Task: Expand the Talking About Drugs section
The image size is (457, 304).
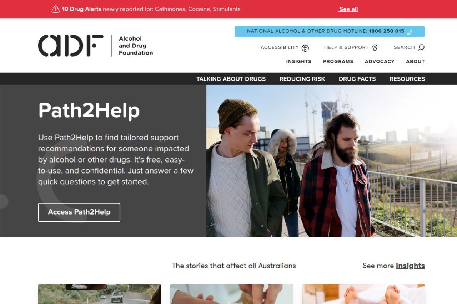Action: pyautogui.click(x=231, y=79)
